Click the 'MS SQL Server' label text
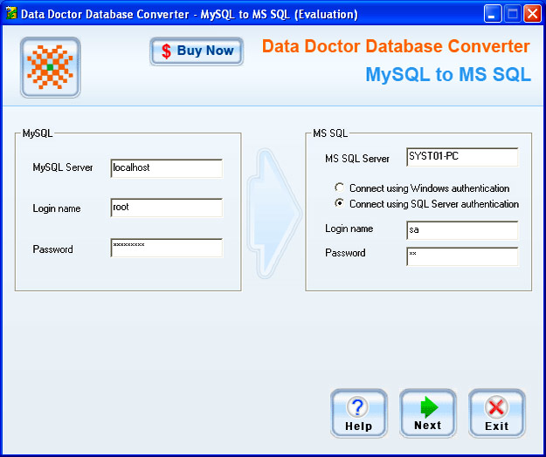The height and width of the screenshot is (457, 546). point(357,159)
